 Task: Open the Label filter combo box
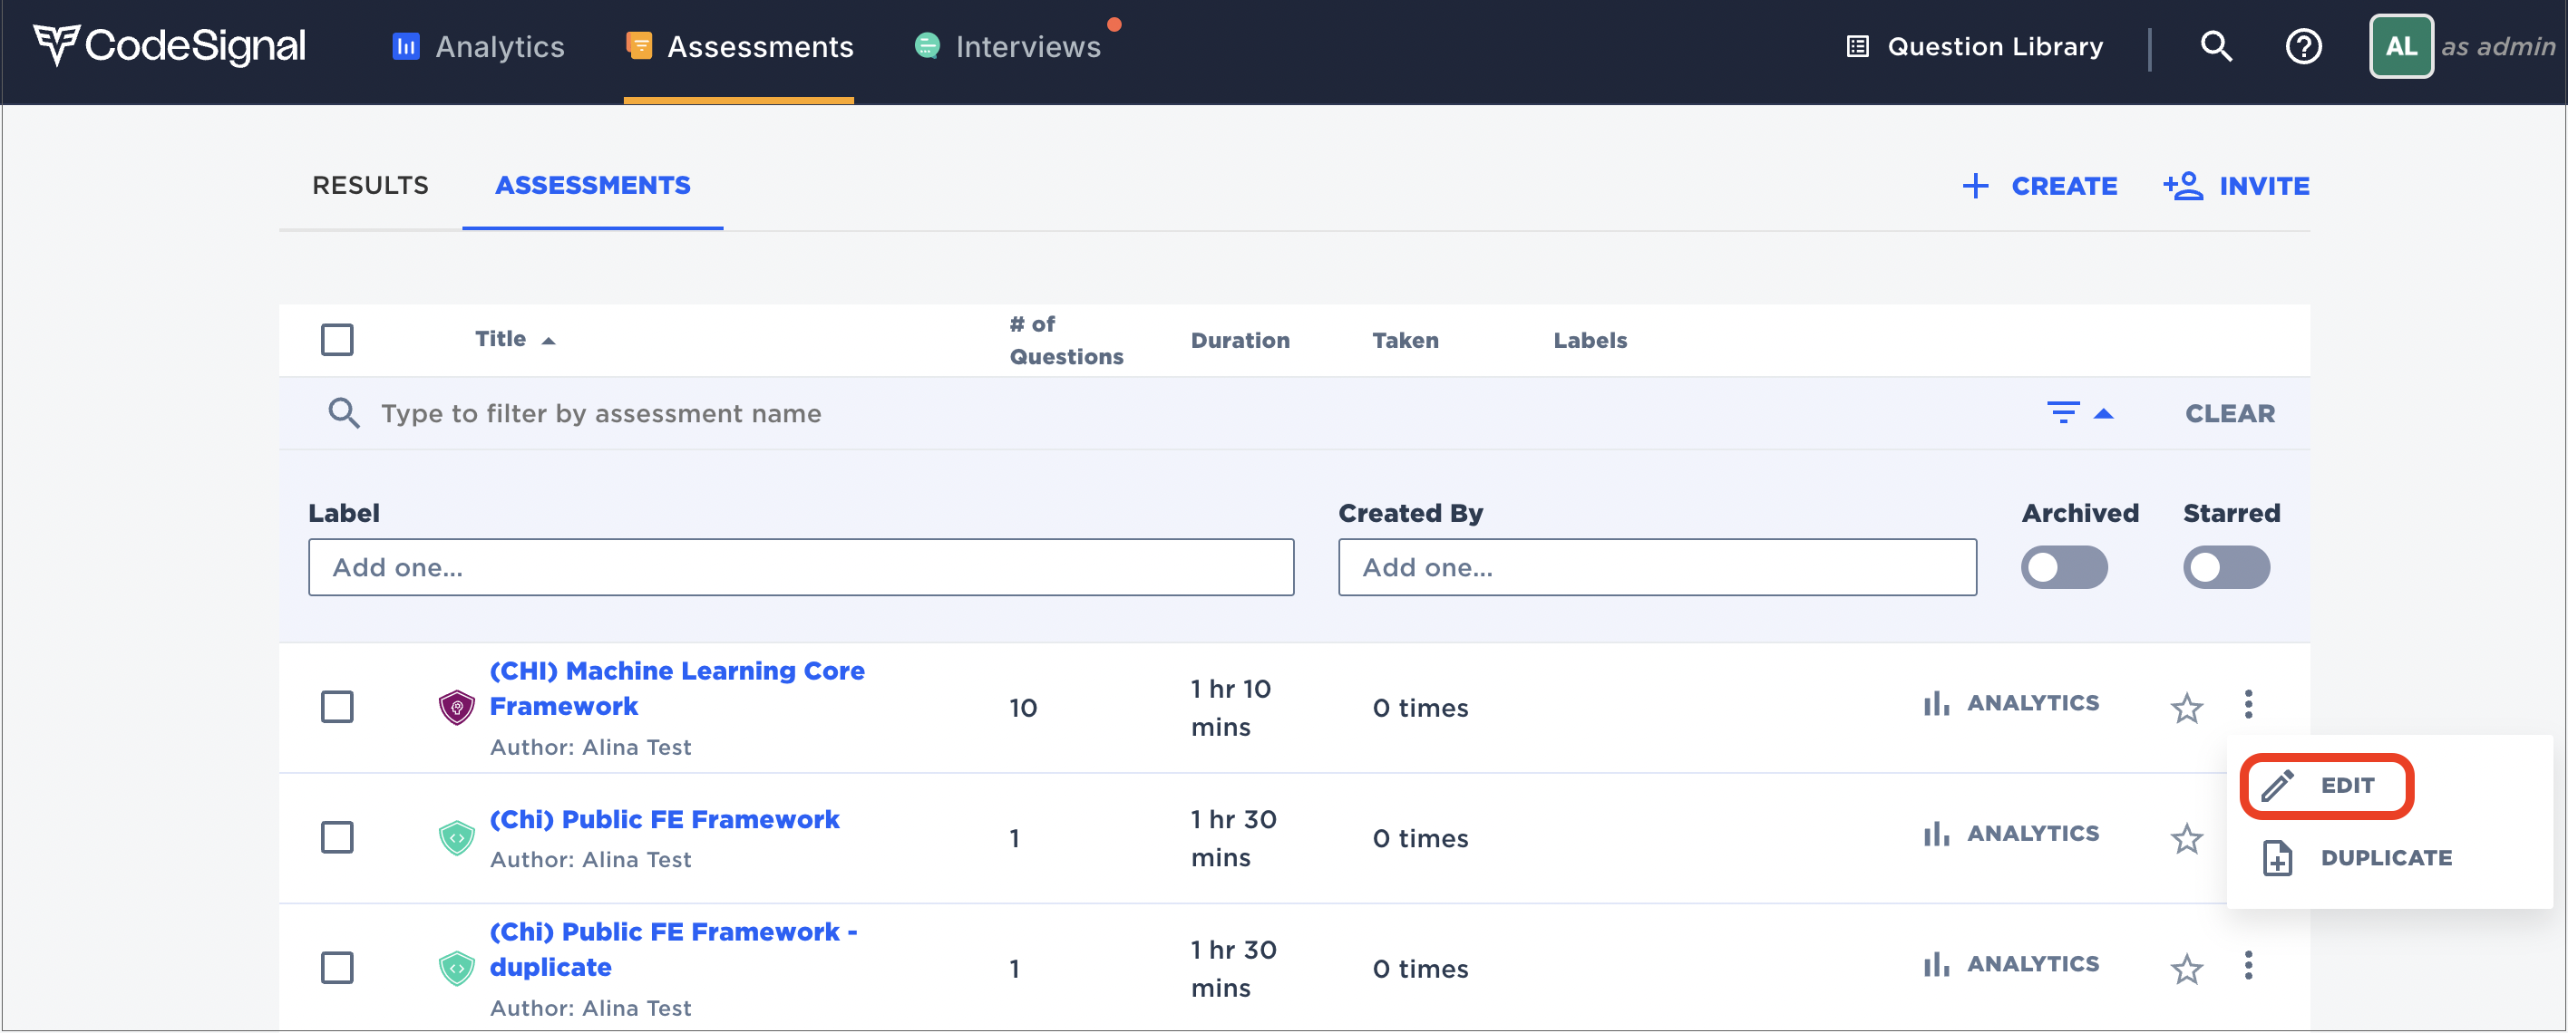point(801,568)
